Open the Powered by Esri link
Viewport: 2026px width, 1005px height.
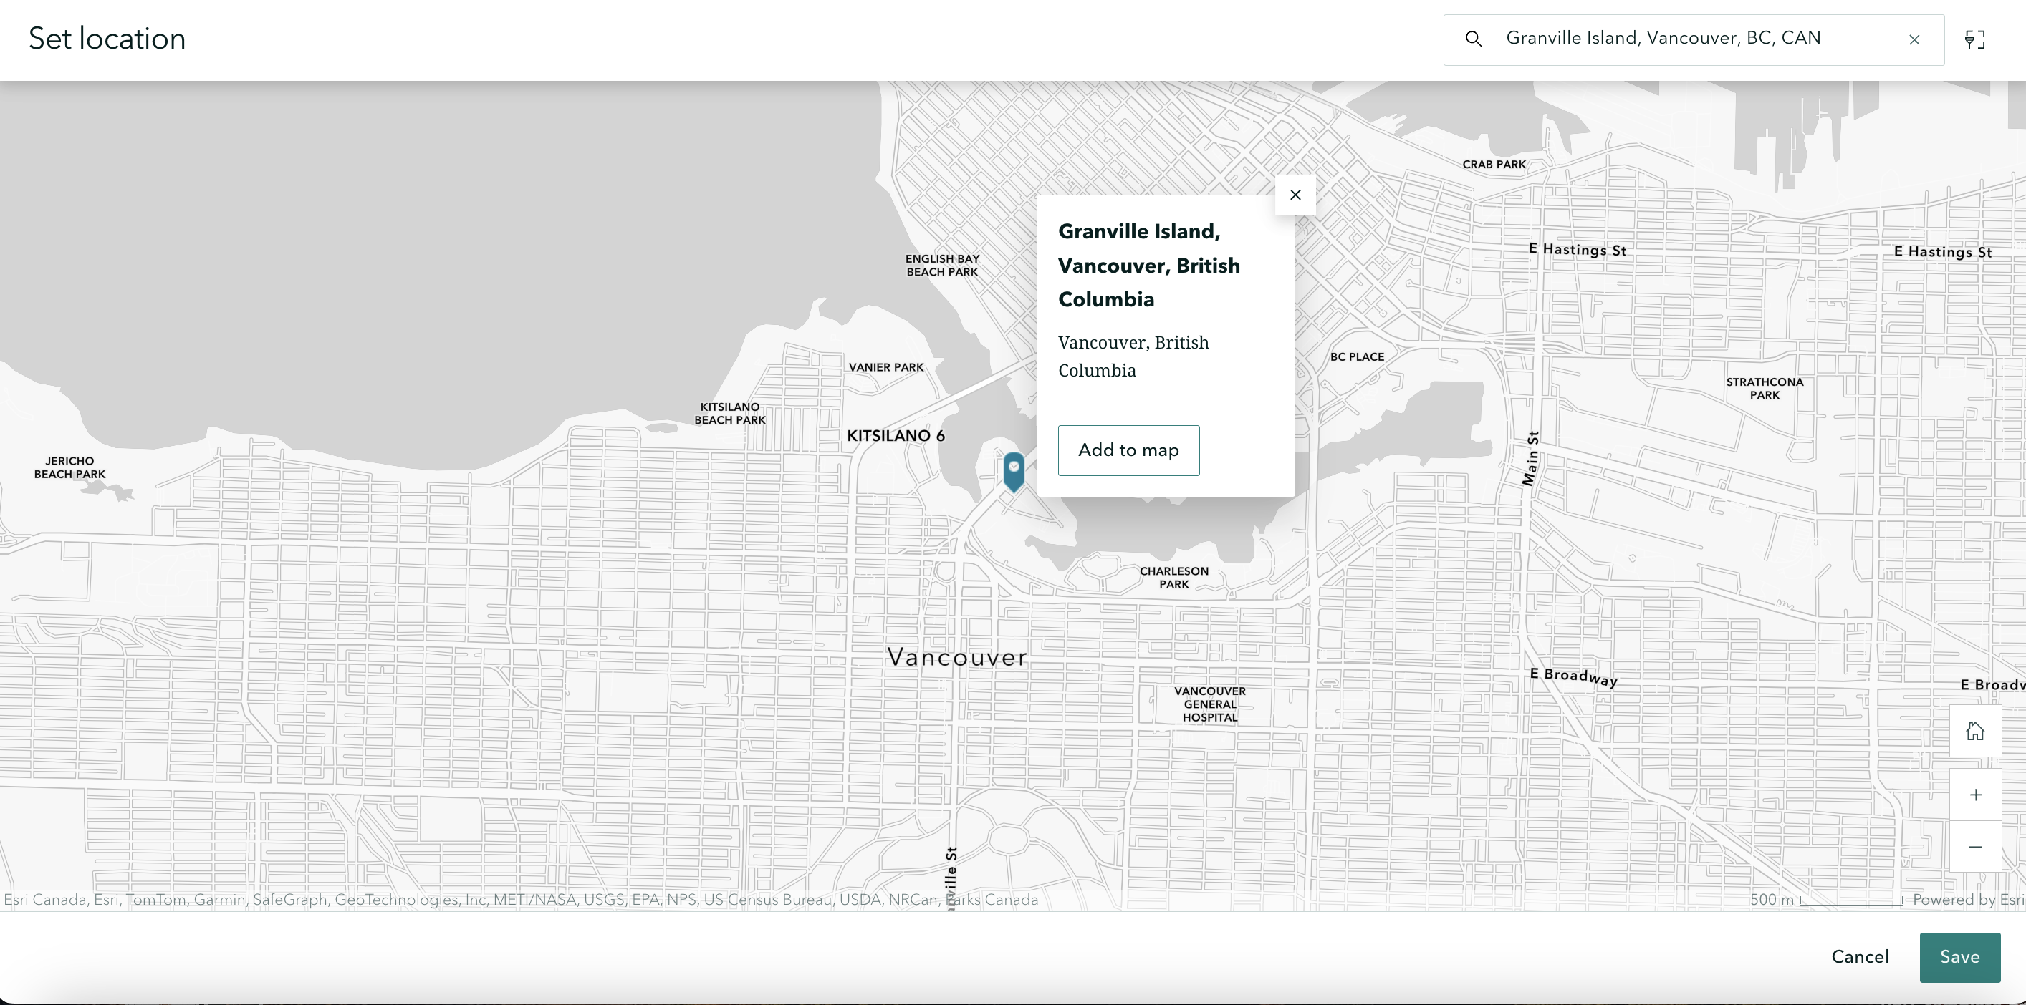[x=1968, y=900]
